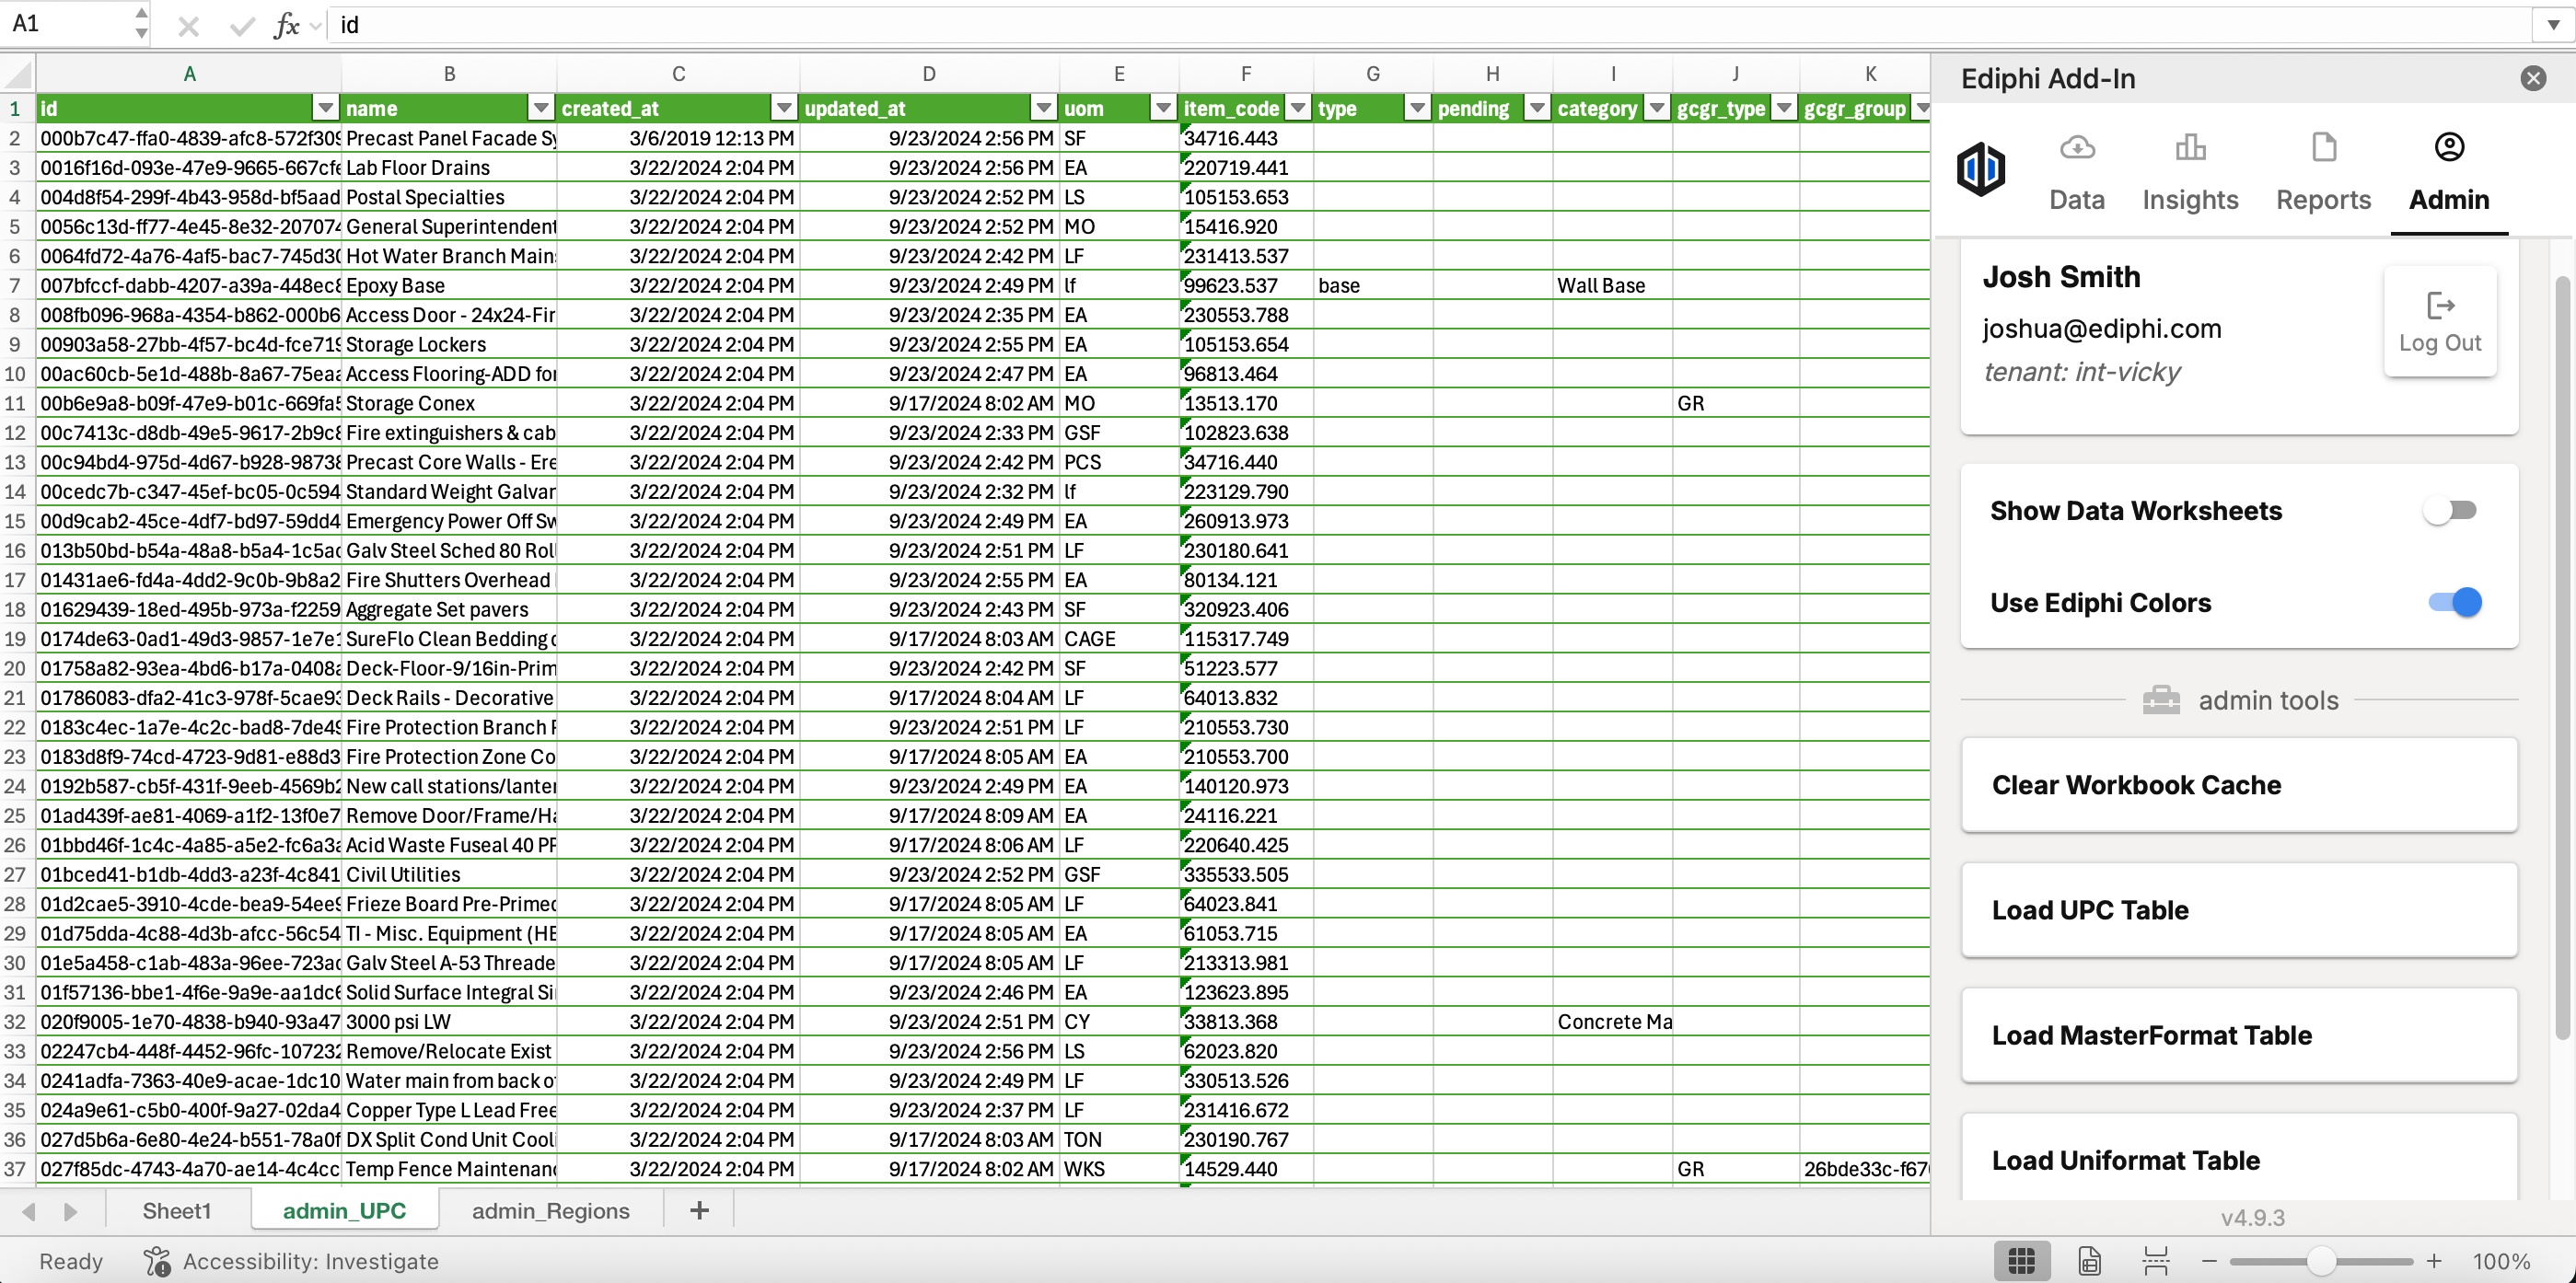
Task: Select Normal view toggle in status bar
Action: click(2021, 1261)
